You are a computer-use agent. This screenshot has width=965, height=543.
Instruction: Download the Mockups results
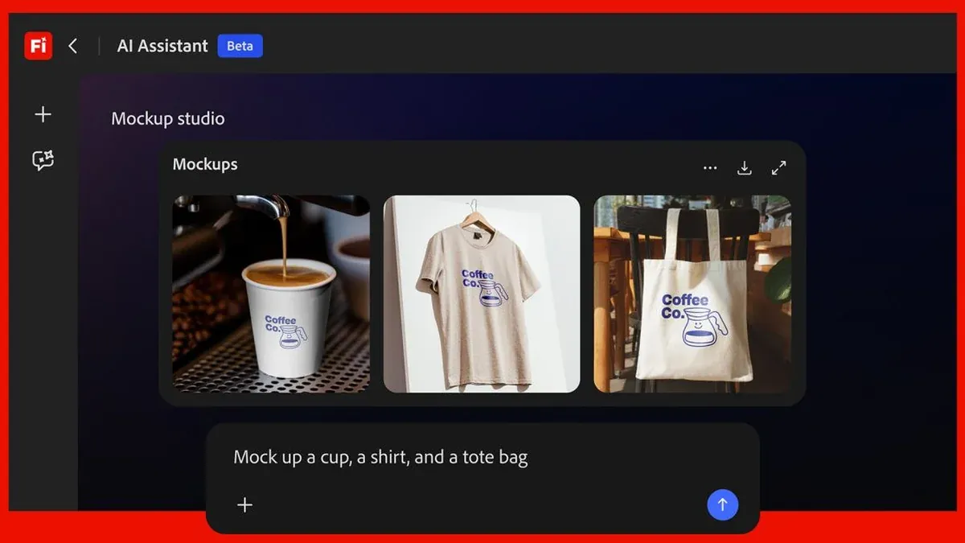(x=745, y=168)
